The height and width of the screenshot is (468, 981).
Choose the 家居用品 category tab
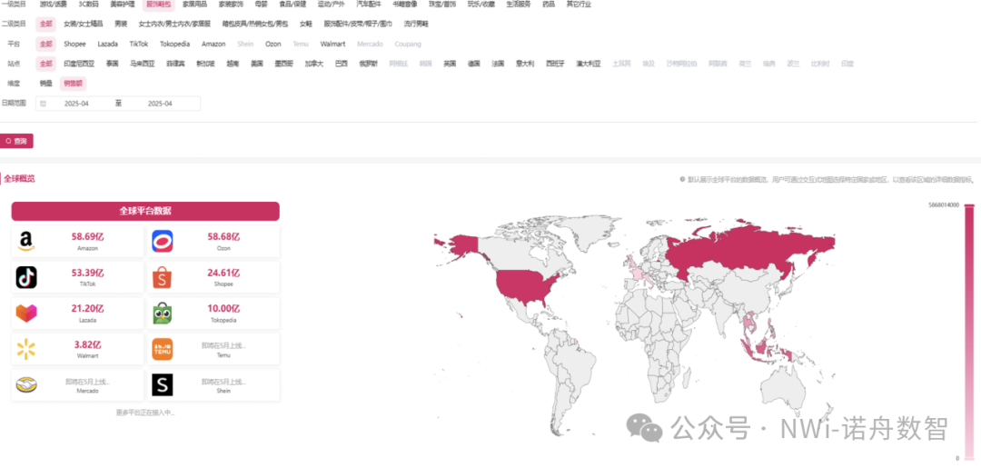point(195,5)
